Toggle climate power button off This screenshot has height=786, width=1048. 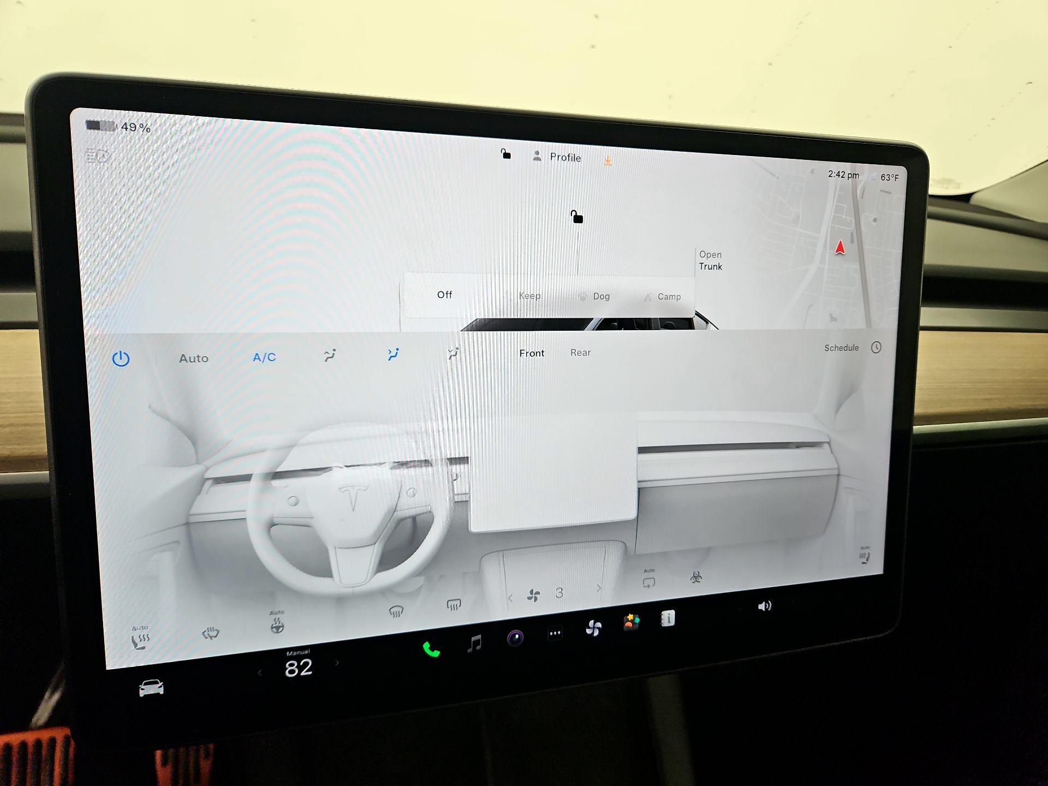click(x=121, y=359)
